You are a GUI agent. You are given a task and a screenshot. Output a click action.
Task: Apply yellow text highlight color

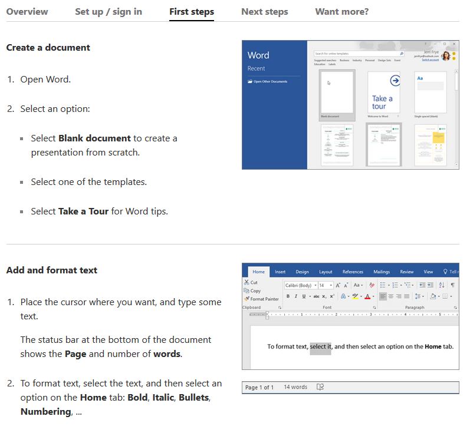coord(355,296)
